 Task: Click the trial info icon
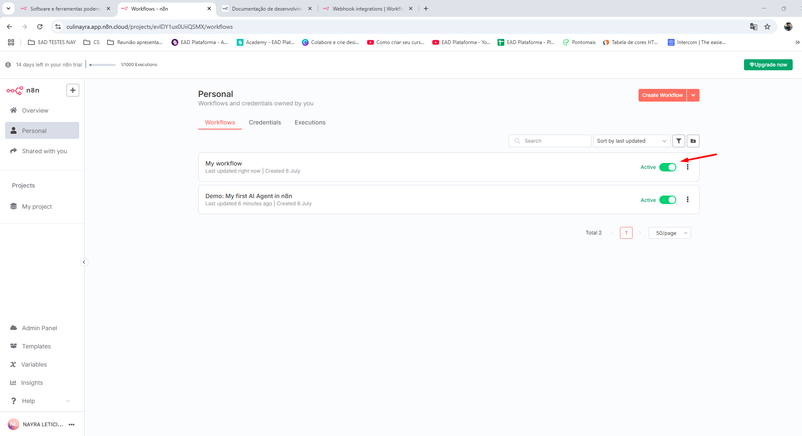pyautogui.click(x=8, y=65)
